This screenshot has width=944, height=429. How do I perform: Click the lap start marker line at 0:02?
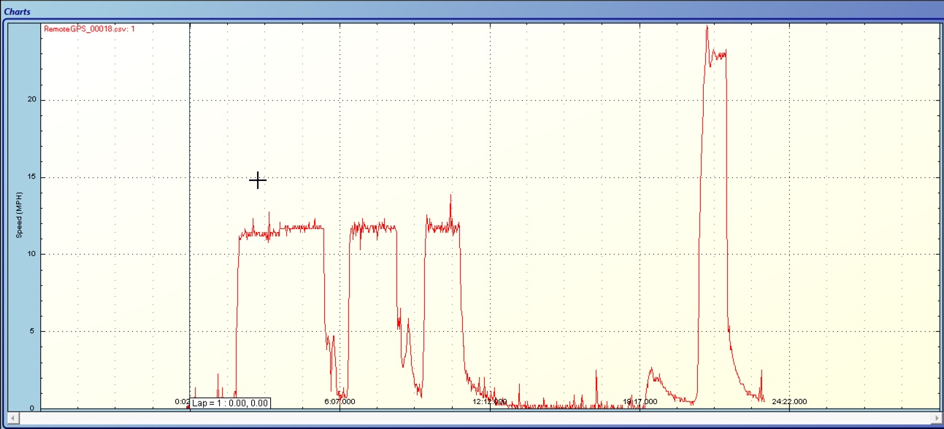click(x=190, y=215)
